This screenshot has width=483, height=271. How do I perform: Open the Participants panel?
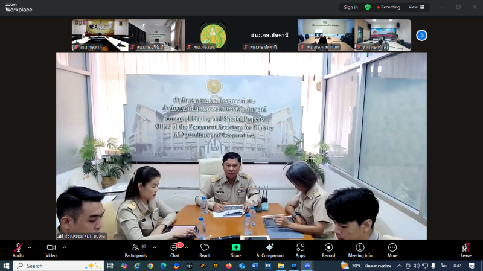point(135,249)
